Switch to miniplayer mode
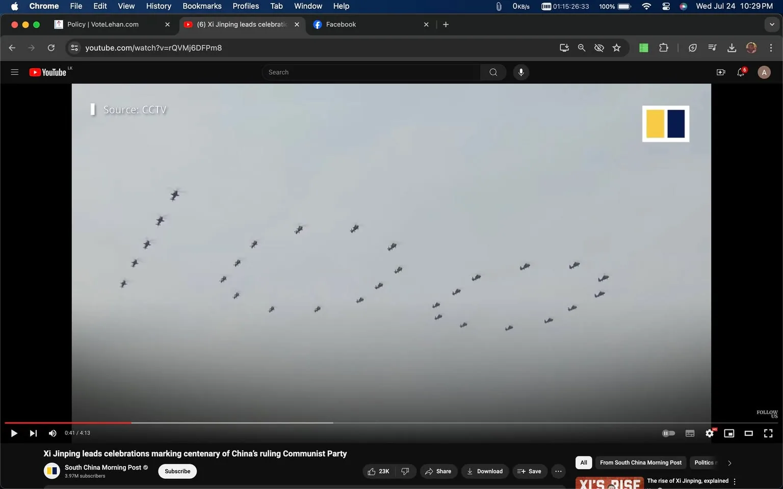Screen dimensions: 783x489 729,433
